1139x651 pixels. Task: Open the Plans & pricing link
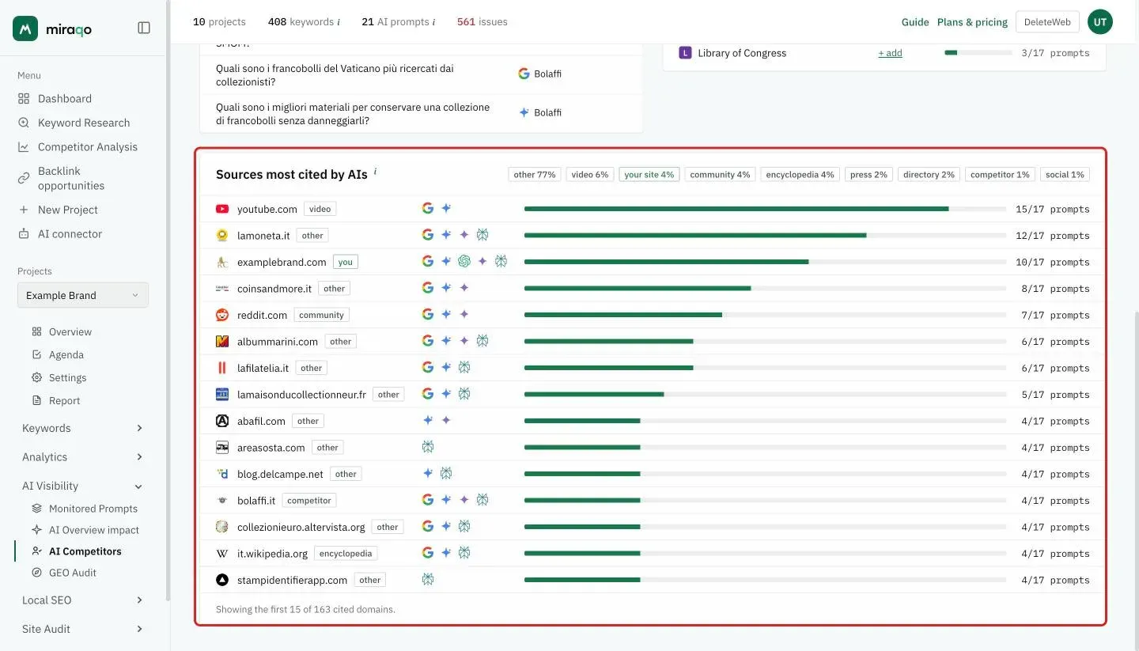972,22
